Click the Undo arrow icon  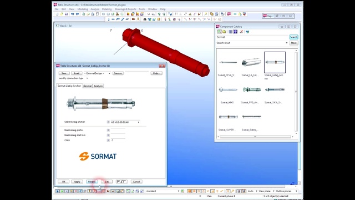[x=73, y=14]
